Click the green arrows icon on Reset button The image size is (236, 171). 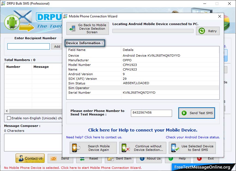pos(82,159)
